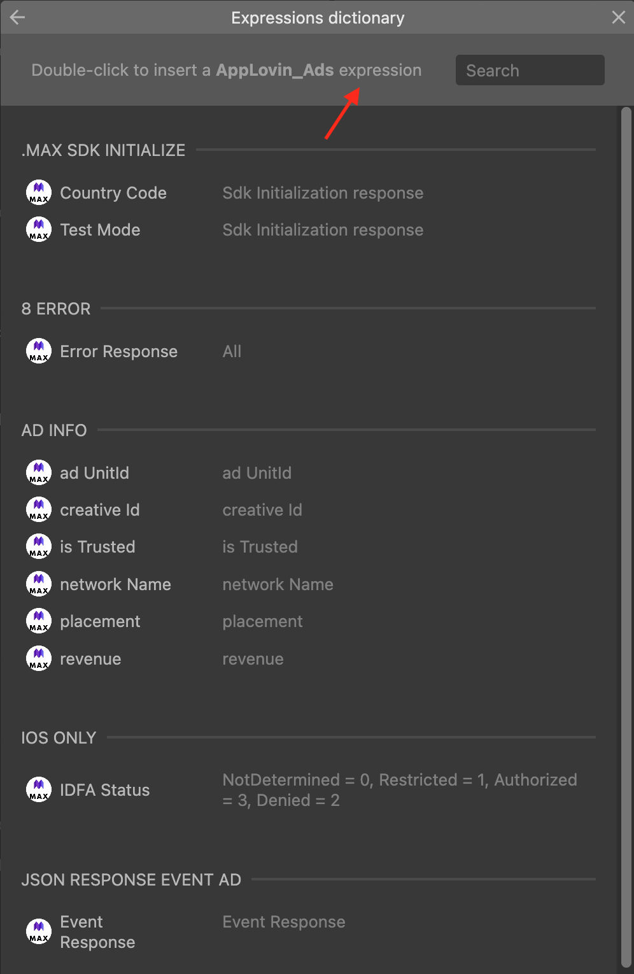Select the Test Mode expression

100,230
